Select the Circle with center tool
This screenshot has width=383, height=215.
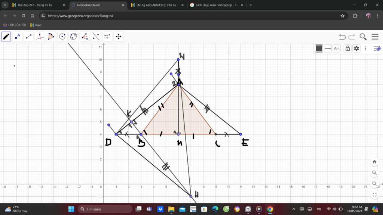[x=62, y=37]
